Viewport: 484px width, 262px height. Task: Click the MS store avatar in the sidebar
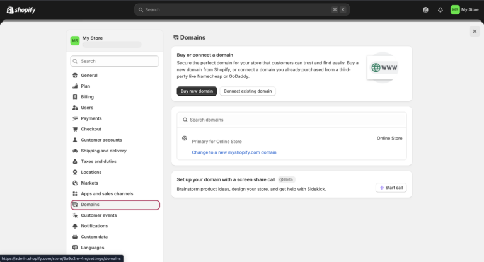(75, 41)
